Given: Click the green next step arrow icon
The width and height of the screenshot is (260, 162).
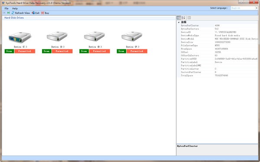Looking at the screenshot, I should pyautogui.click(x=9, y=13).
